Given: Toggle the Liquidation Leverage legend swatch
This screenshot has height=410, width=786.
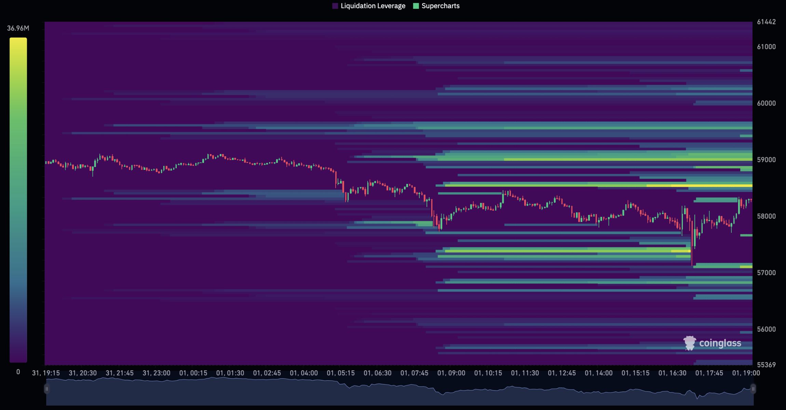Looking at the screenshot, I should click(335, 6).
